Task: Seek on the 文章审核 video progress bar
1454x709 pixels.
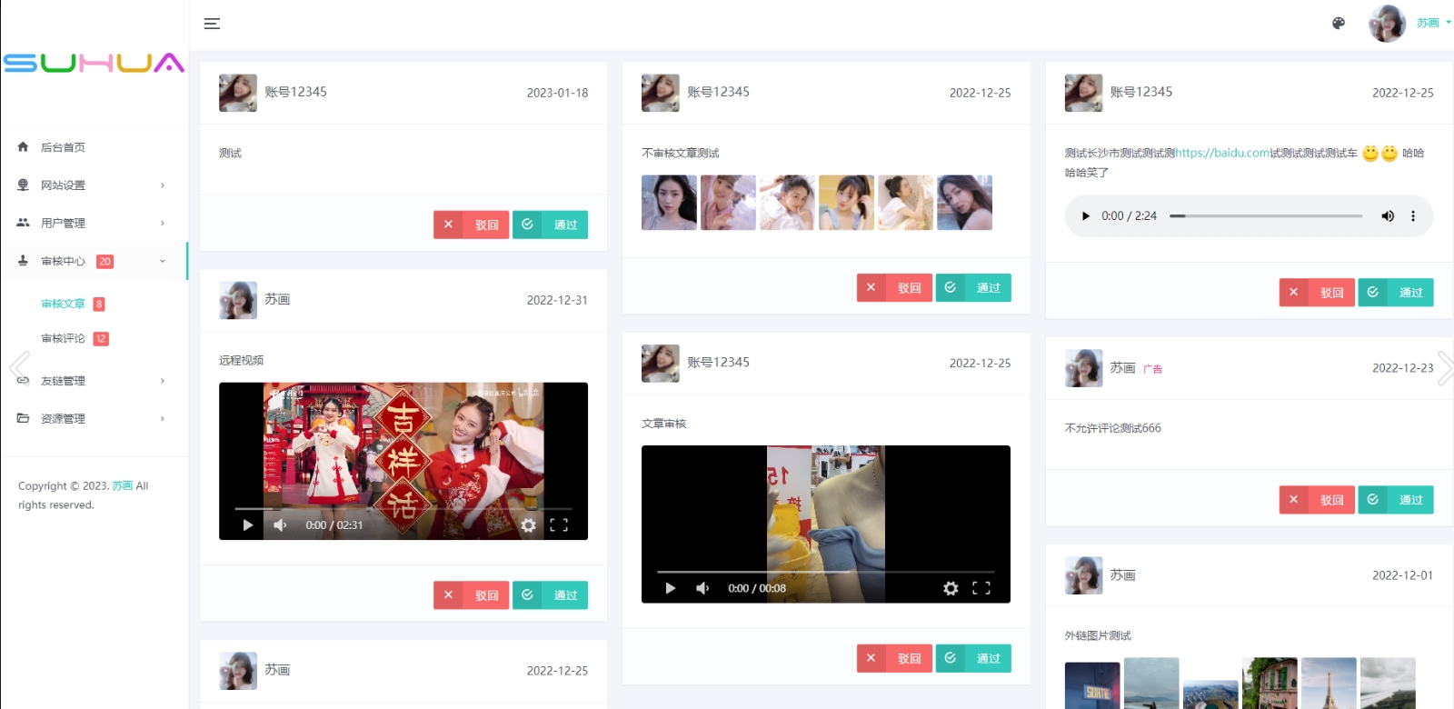Action: 826,572
